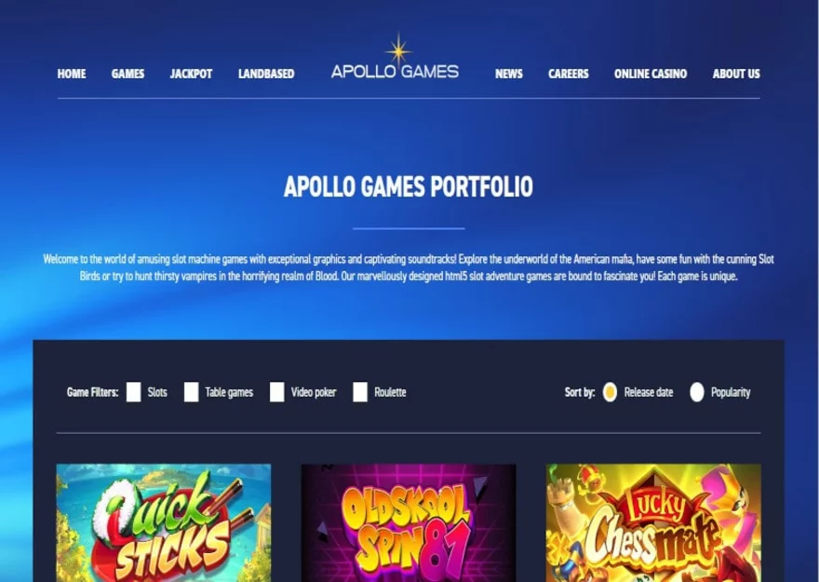
Task: Open the Lucky Chessmate game thumbnail
Action: point(653,522)
